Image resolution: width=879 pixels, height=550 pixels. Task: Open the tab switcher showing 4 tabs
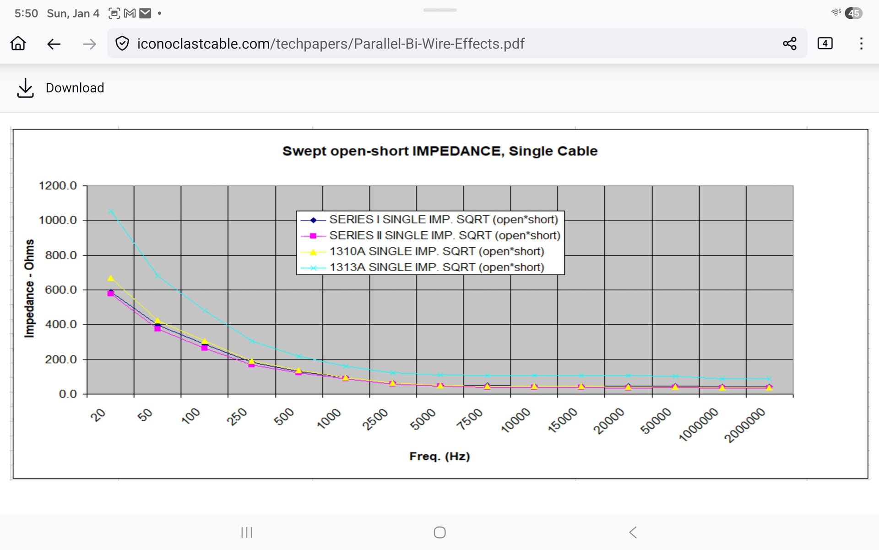pyautogui.click(x=825, y=44)
